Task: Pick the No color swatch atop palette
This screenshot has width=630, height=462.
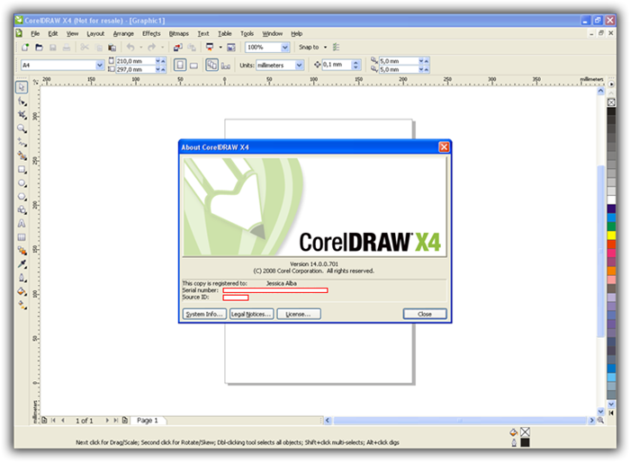Action: click(611, 102)
